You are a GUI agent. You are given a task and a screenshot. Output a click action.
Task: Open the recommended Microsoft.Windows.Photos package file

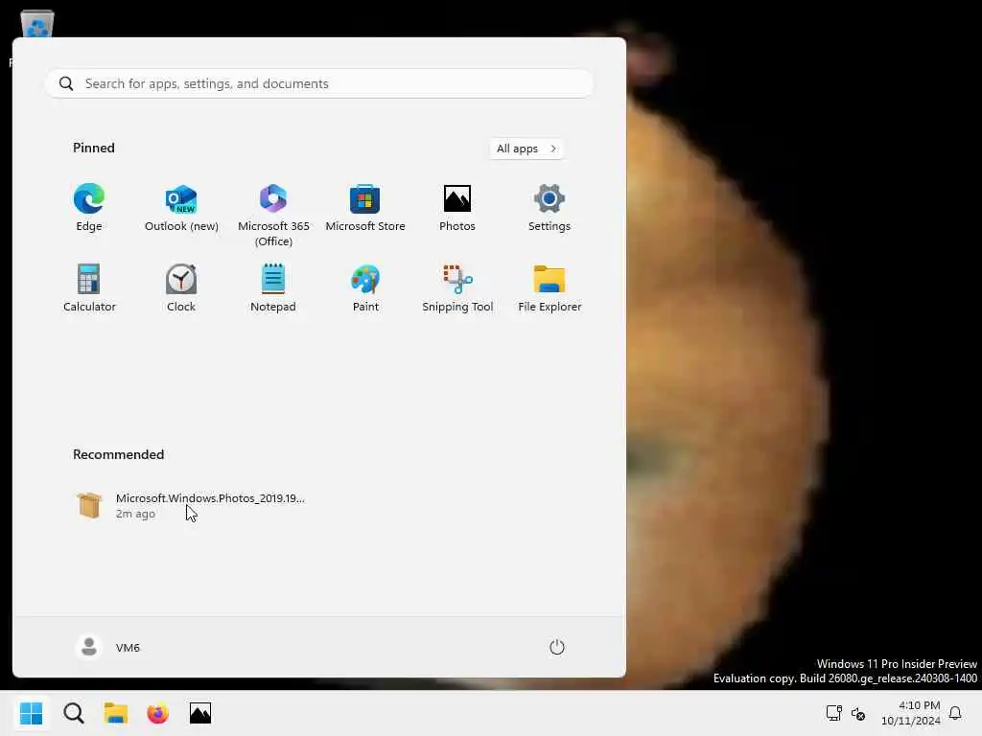pos(191,506)
